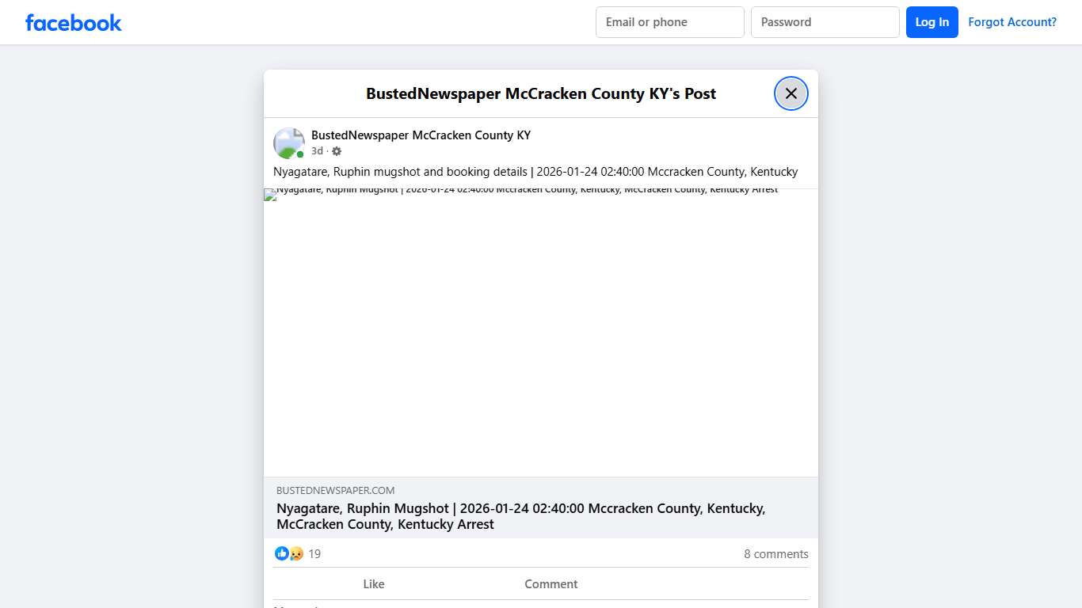The height and width of the screenshot is (608, 1082).
Task: Close the post dialog with the X icon
Action: (x=791, y=93)
